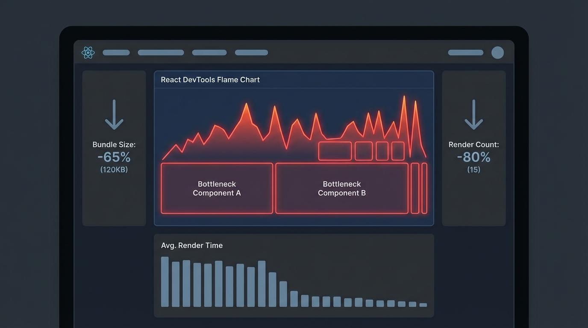
Task: Click the Render Count -80% value
Action: click(473, 157)
